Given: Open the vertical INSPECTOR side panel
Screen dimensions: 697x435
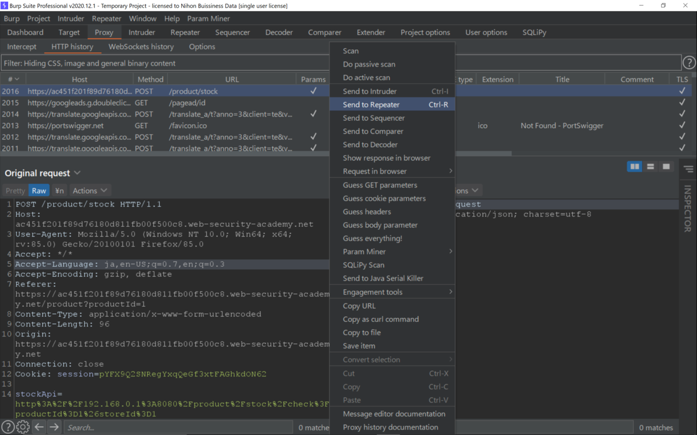Looking at the screenshot, I should (688, 209).
